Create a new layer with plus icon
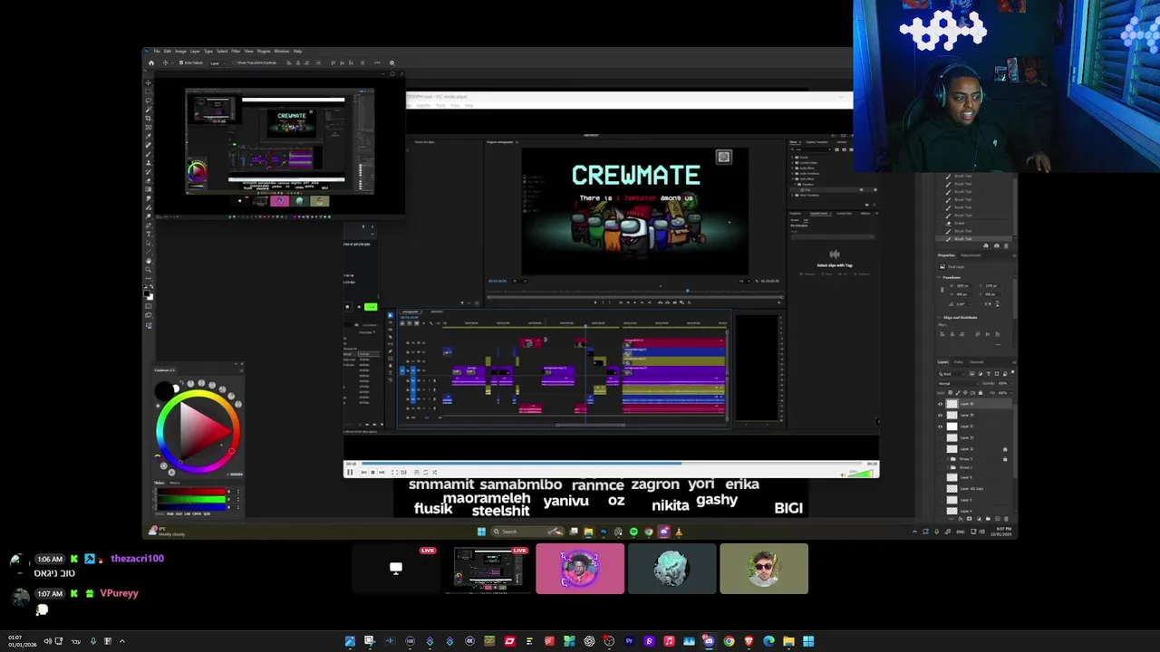This screenshot has width=1160, height=652. 997,519
